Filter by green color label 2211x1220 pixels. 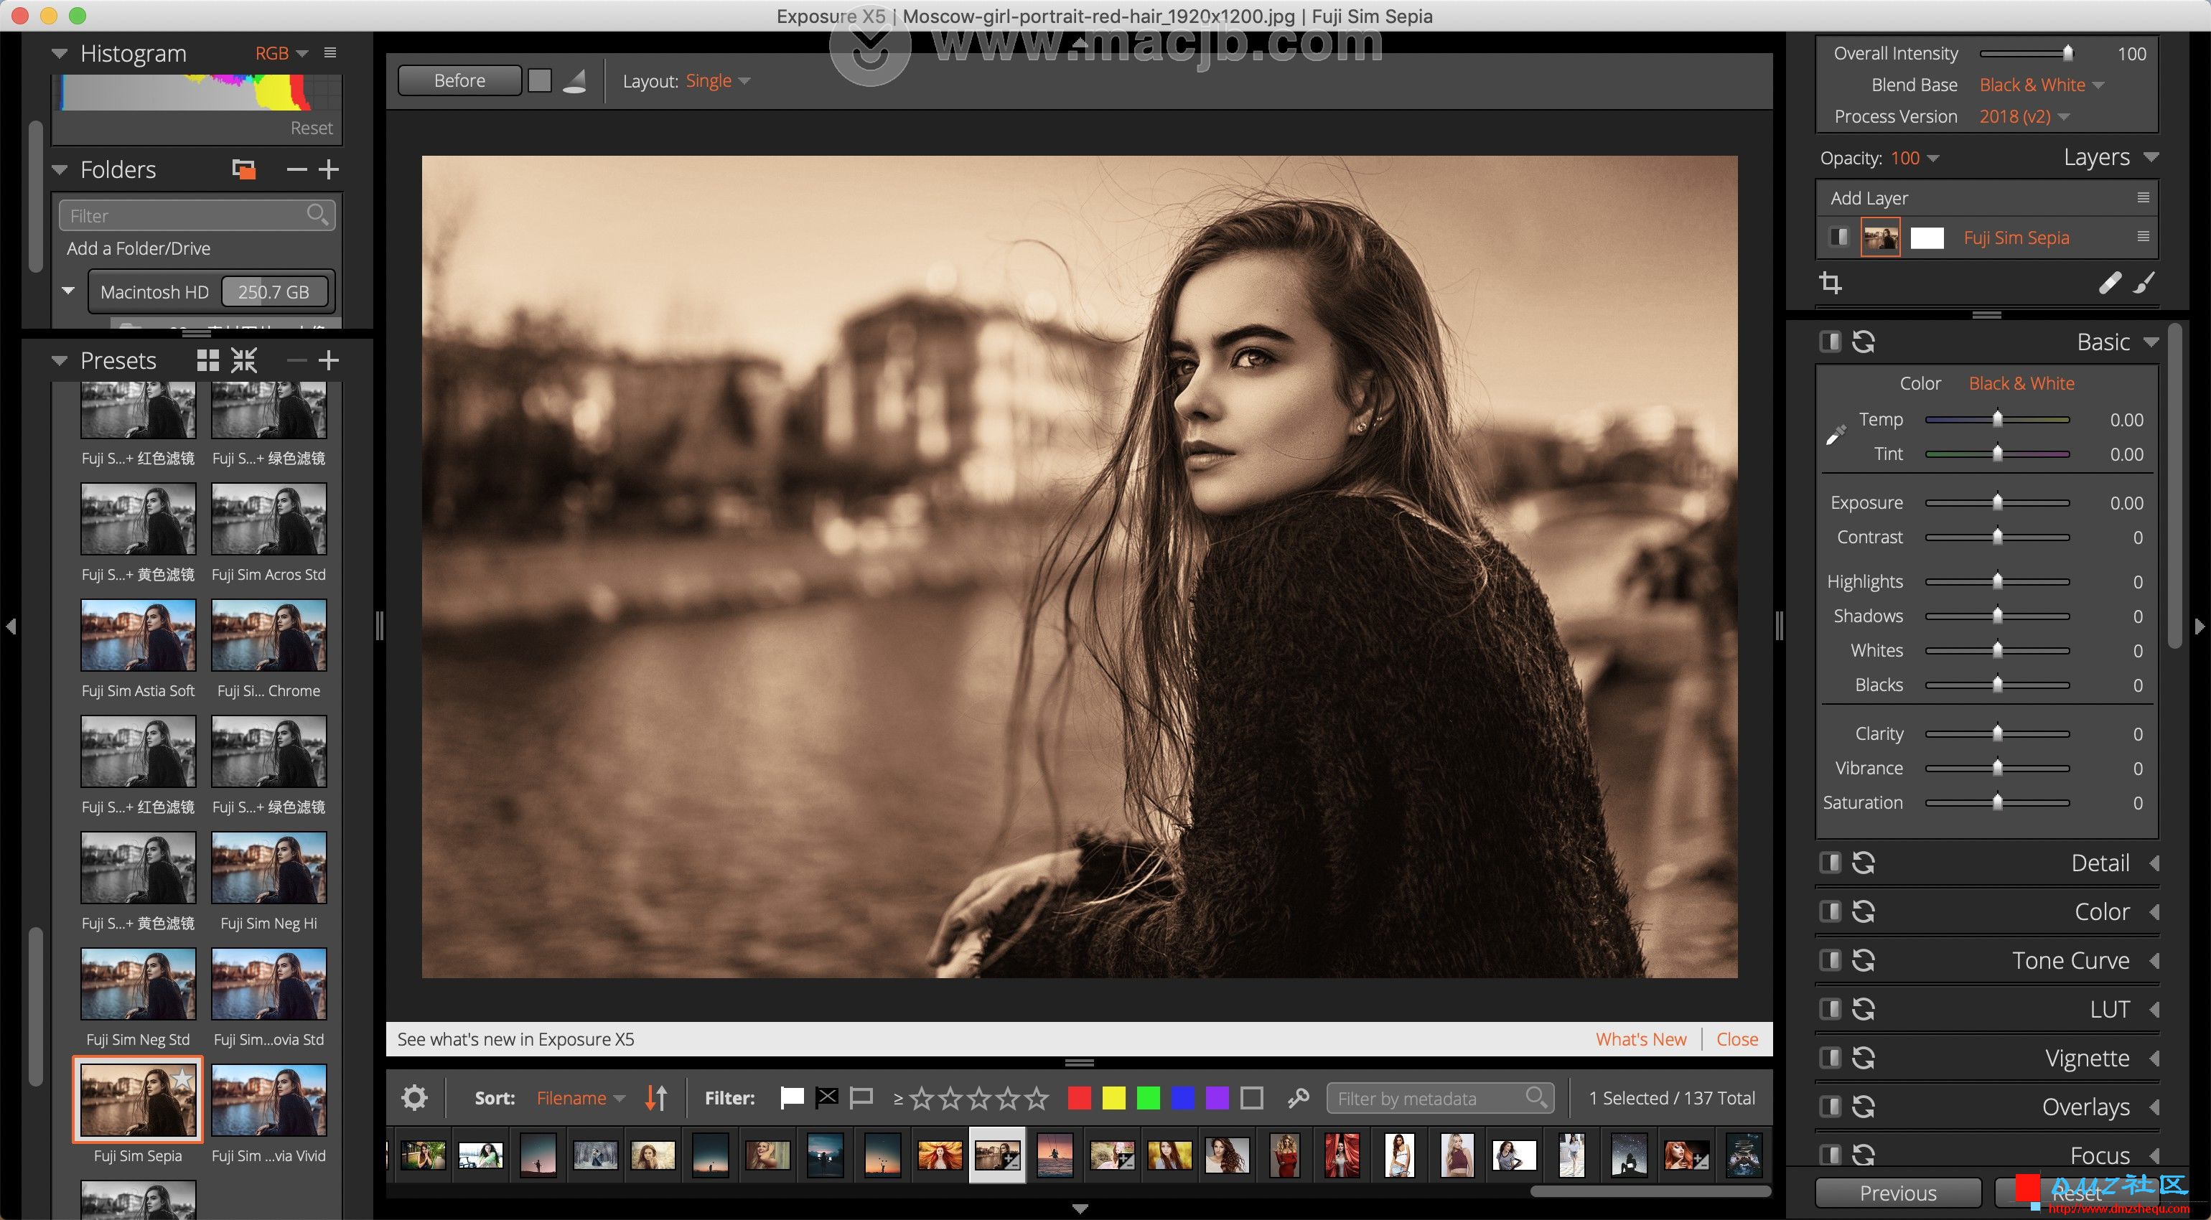[1149, 1097]
